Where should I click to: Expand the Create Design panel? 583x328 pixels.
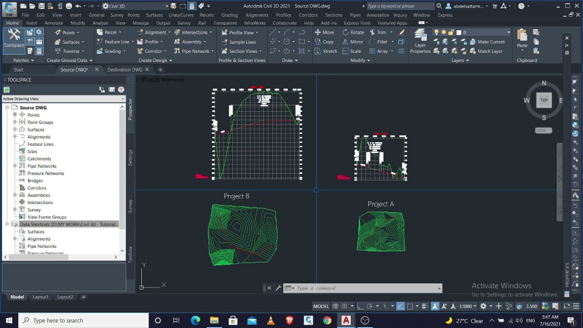tap(155, 60)
